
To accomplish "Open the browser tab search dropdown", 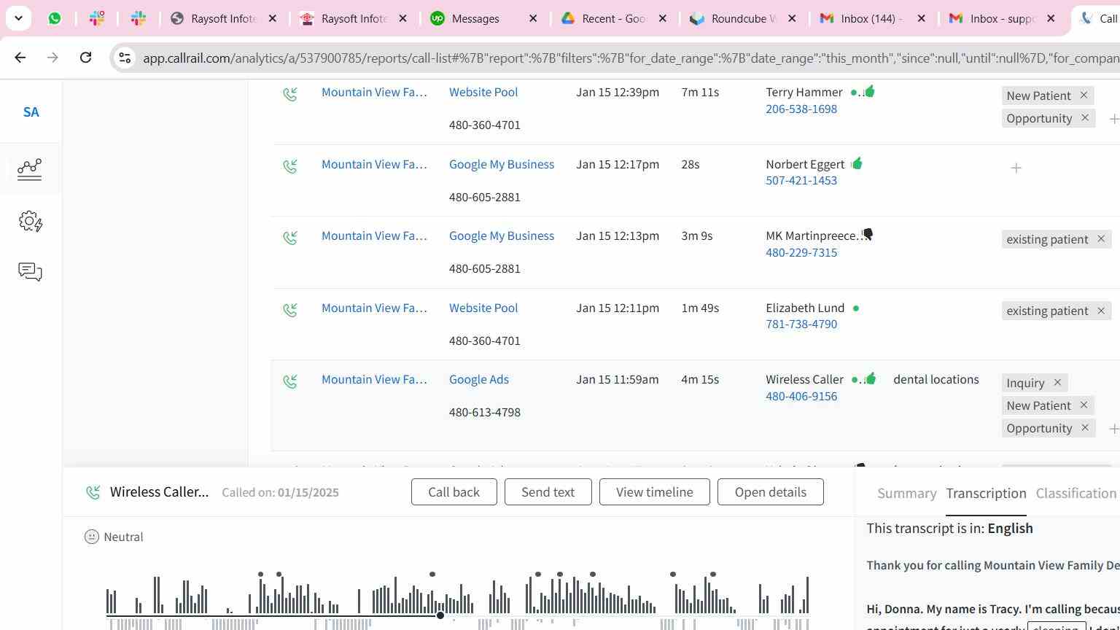I will click(x=18, y=18).
